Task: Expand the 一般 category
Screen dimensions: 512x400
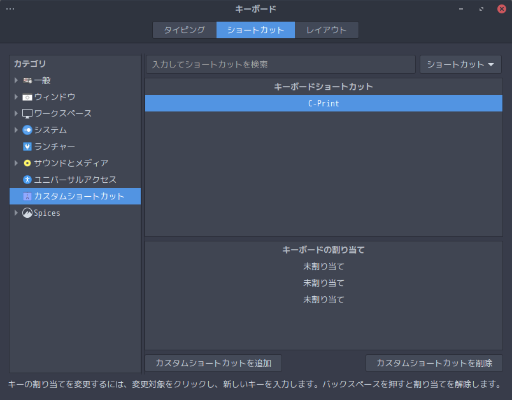Action: [x=16, y=80]
